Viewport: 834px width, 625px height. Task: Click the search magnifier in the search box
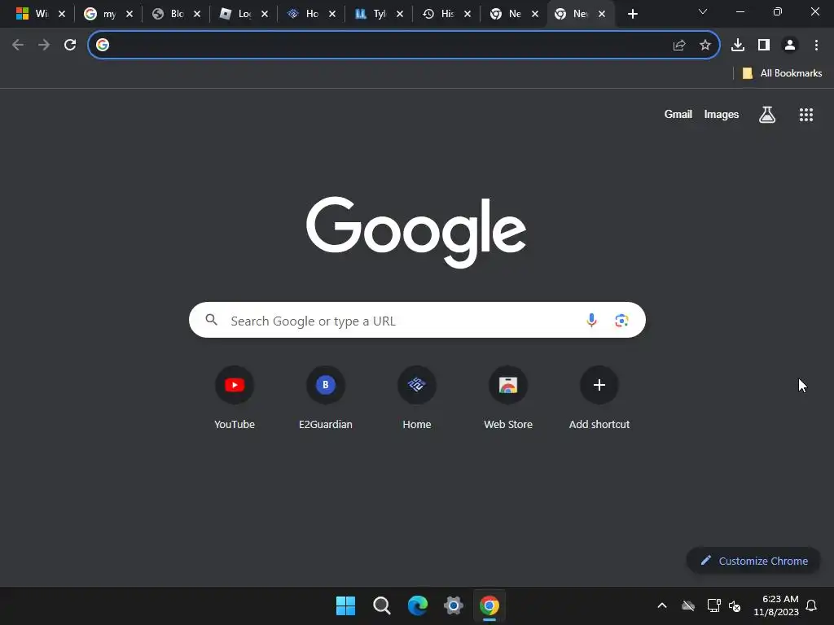(x=212, y=319)
